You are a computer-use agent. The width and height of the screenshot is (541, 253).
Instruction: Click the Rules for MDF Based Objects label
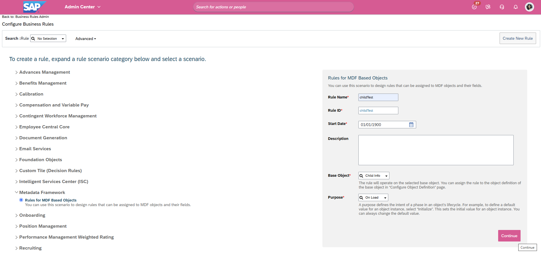click(51, 200)
